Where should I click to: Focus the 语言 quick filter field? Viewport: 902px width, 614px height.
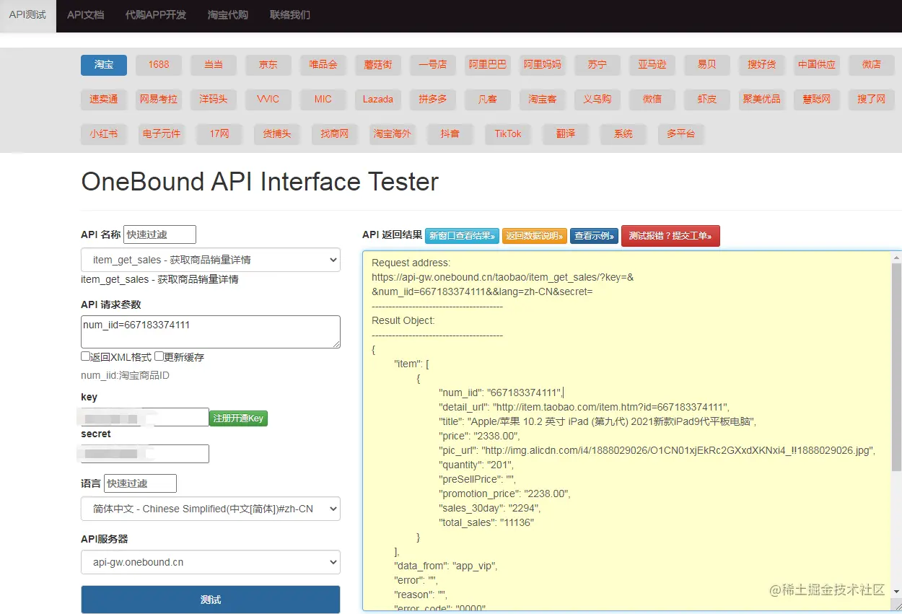(140, 483)
